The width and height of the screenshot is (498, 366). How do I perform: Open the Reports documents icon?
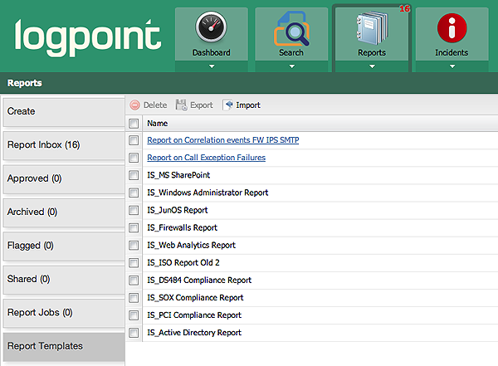[371, 29]
